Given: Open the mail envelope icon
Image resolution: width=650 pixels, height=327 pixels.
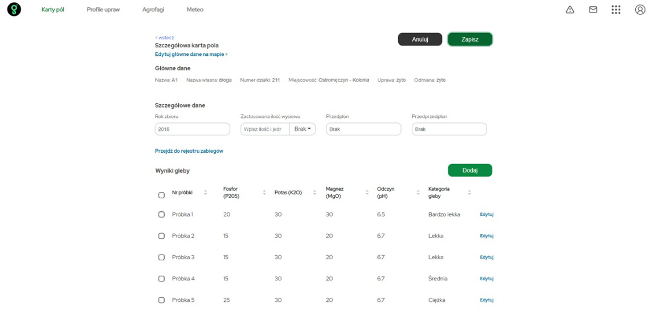Looking at the screenshot, I should [x=593, y=10].
